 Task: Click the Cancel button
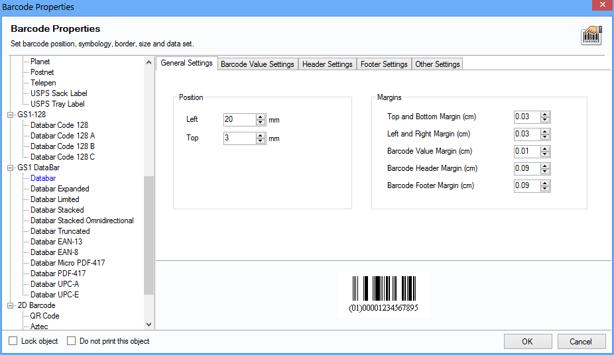pos(581,341)
